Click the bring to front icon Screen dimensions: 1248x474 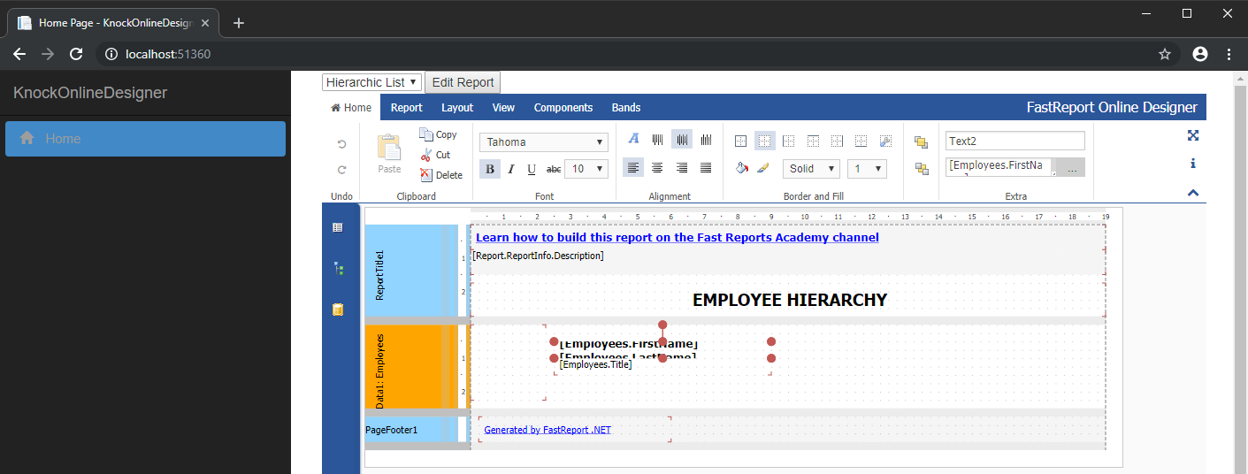[921, 141]
